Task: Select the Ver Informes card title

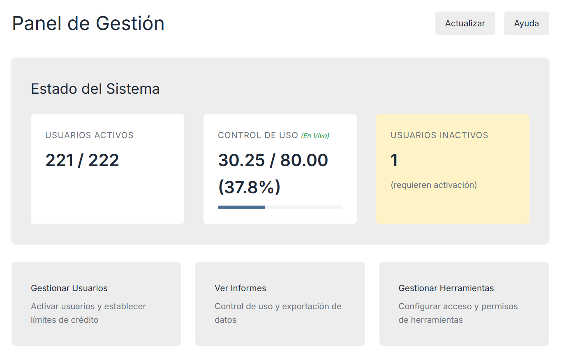Action: [240, 288]
